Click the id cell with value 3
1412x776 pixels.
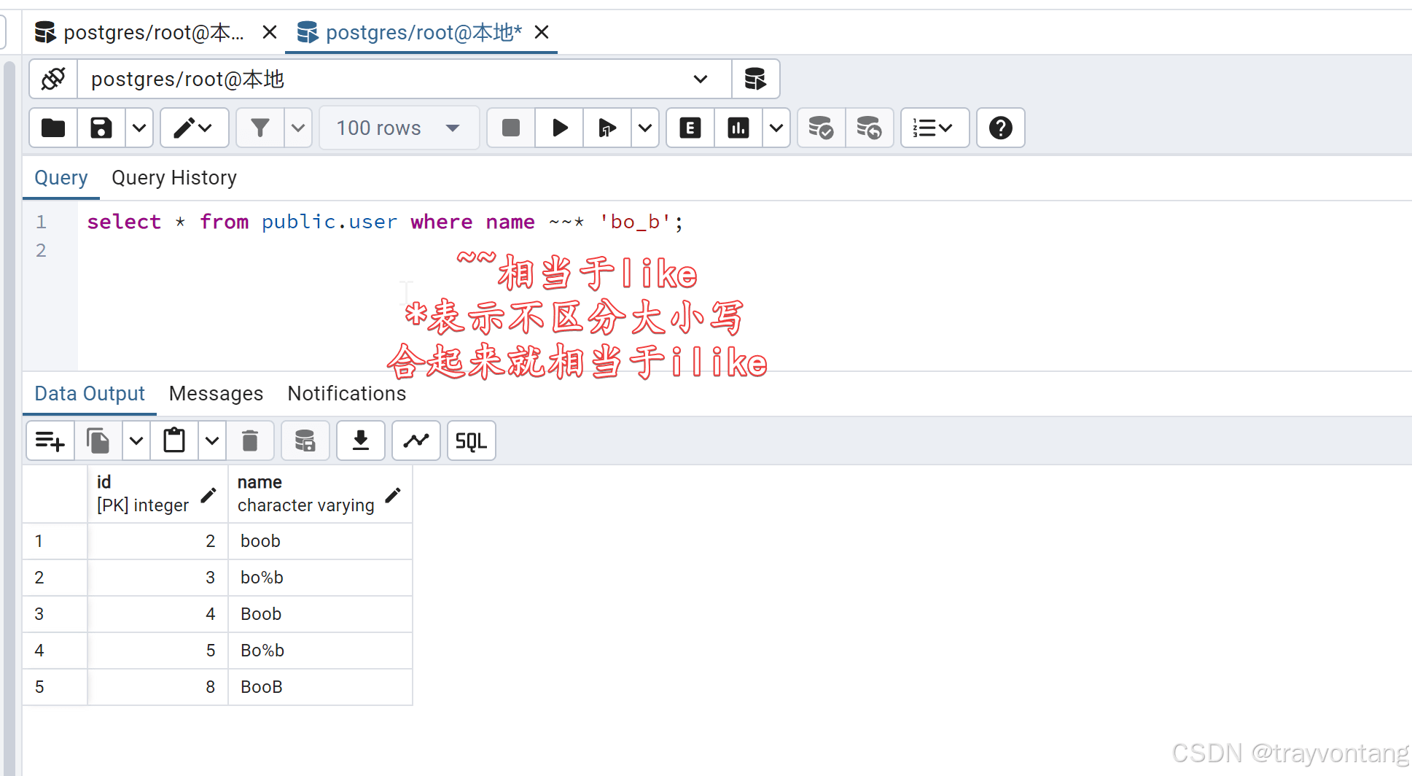click(157, 578)
